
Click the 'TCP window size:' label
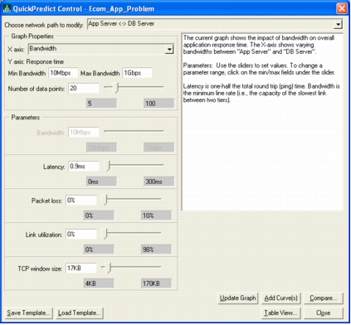[40, 269]
